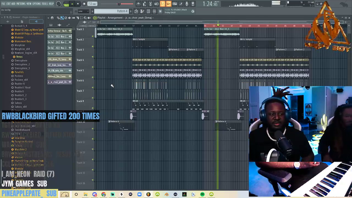The image size is (352, 198).
Task: Select the Arthur Verocai clip in picker
Action: [x=59, y=31]
